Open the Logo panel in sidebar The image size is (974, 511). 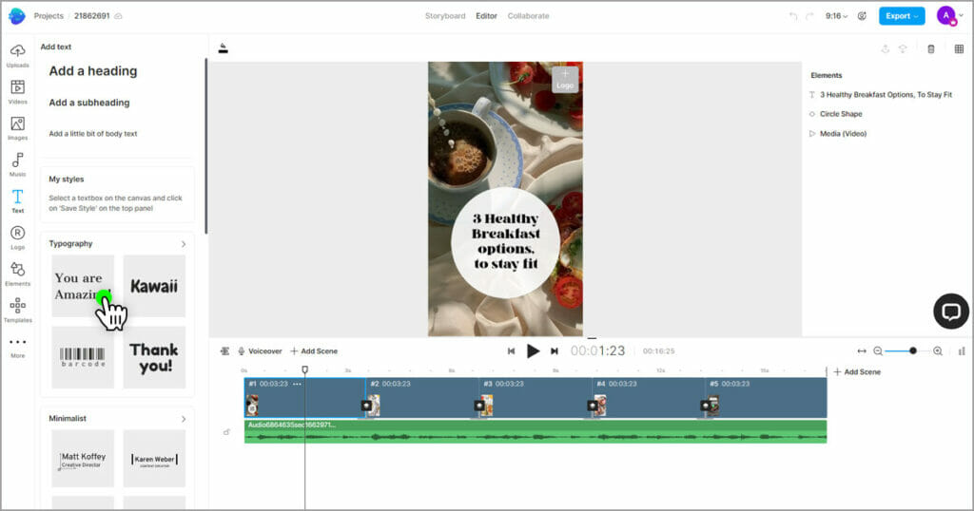[x=17, y=237]
